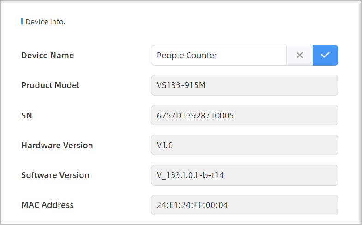Screen dimensions: 362x225
Task: Click the MAC Address label
Action: pos(47,205)
